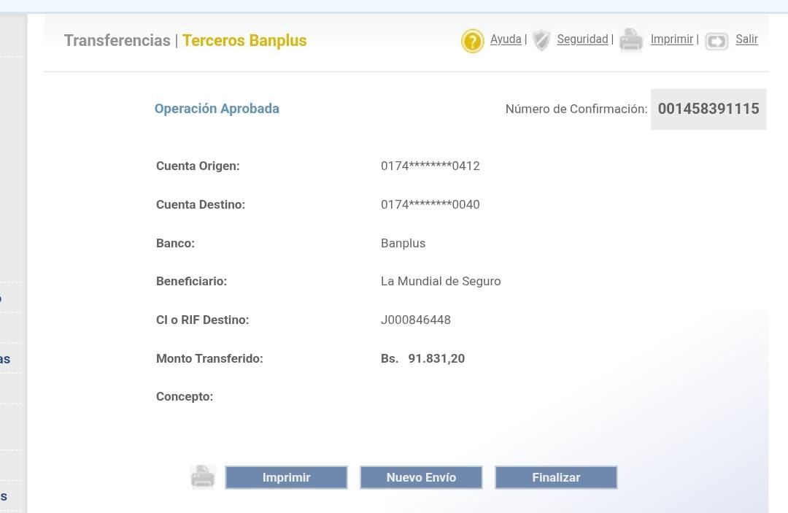Click the printer icon in the top bar
Screen dimensions: 788x513
click(x=631, y=40)
